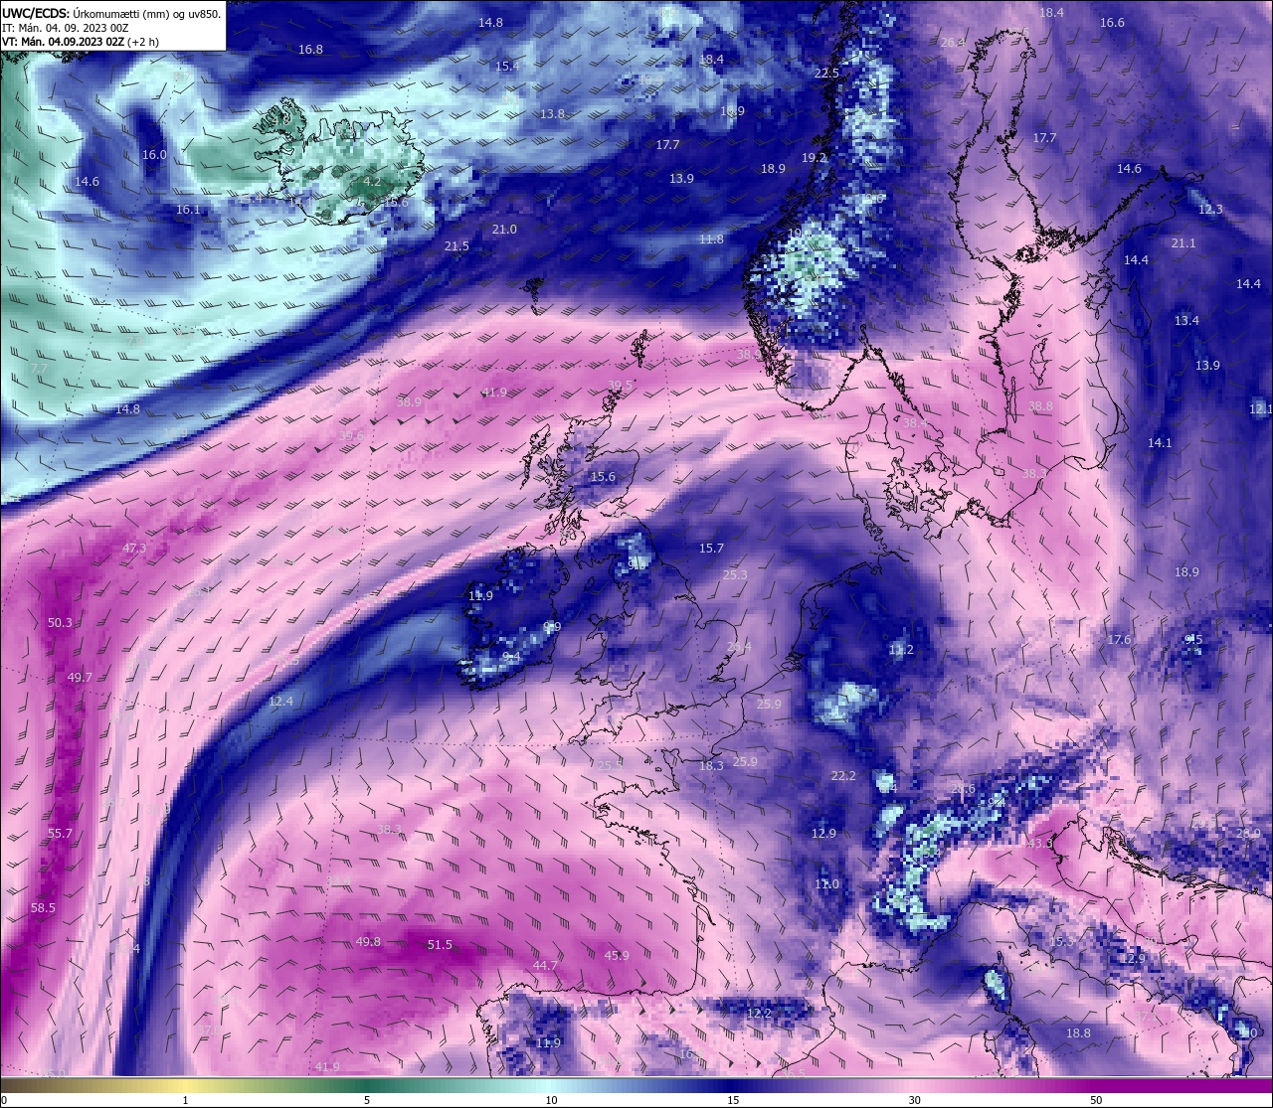
Task: Select the 18.8 value near Italy
Action: click(x=1078, y=1032)
